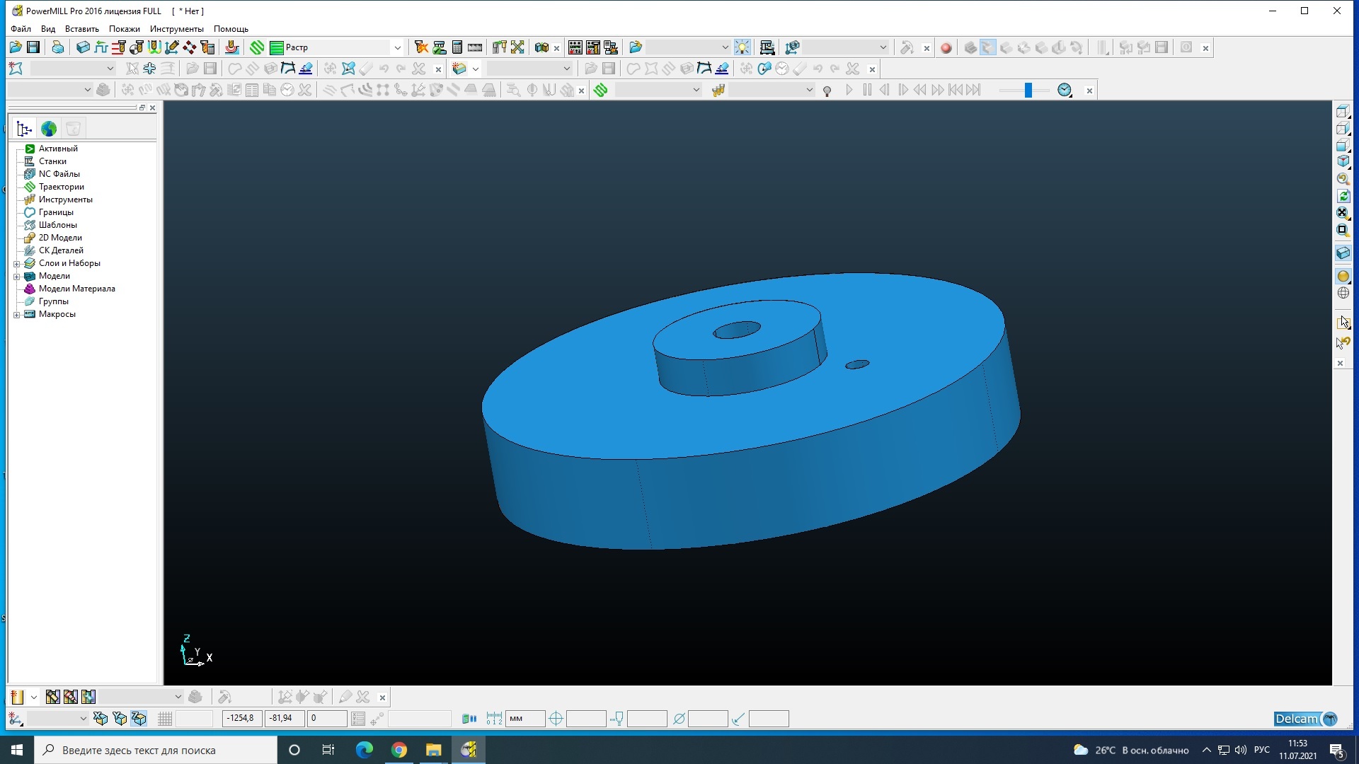The width and height of the screenshot is (1359, 764).
Task: Click the wireframe globe view icon
Action: click(x=1343, y=293)
